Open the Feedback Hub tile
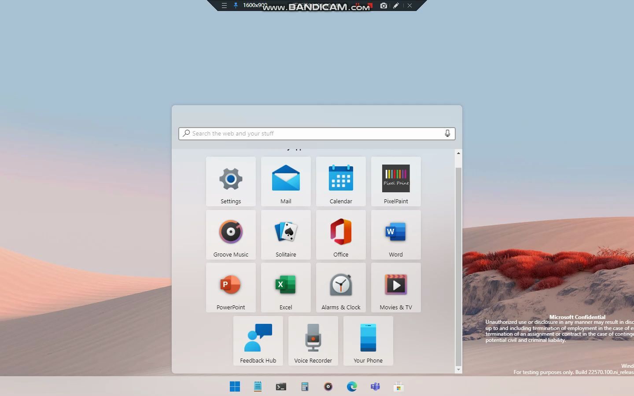 (258, 341)
